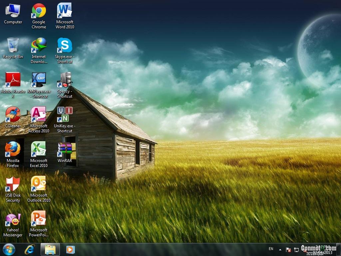Open Windows Explorer from the taskbar
The height and width of the screenshot is (256, 341).
click(50, 249)
